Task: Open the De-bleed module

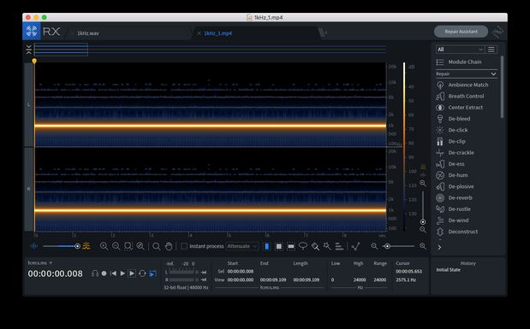Action: (453, 119)
